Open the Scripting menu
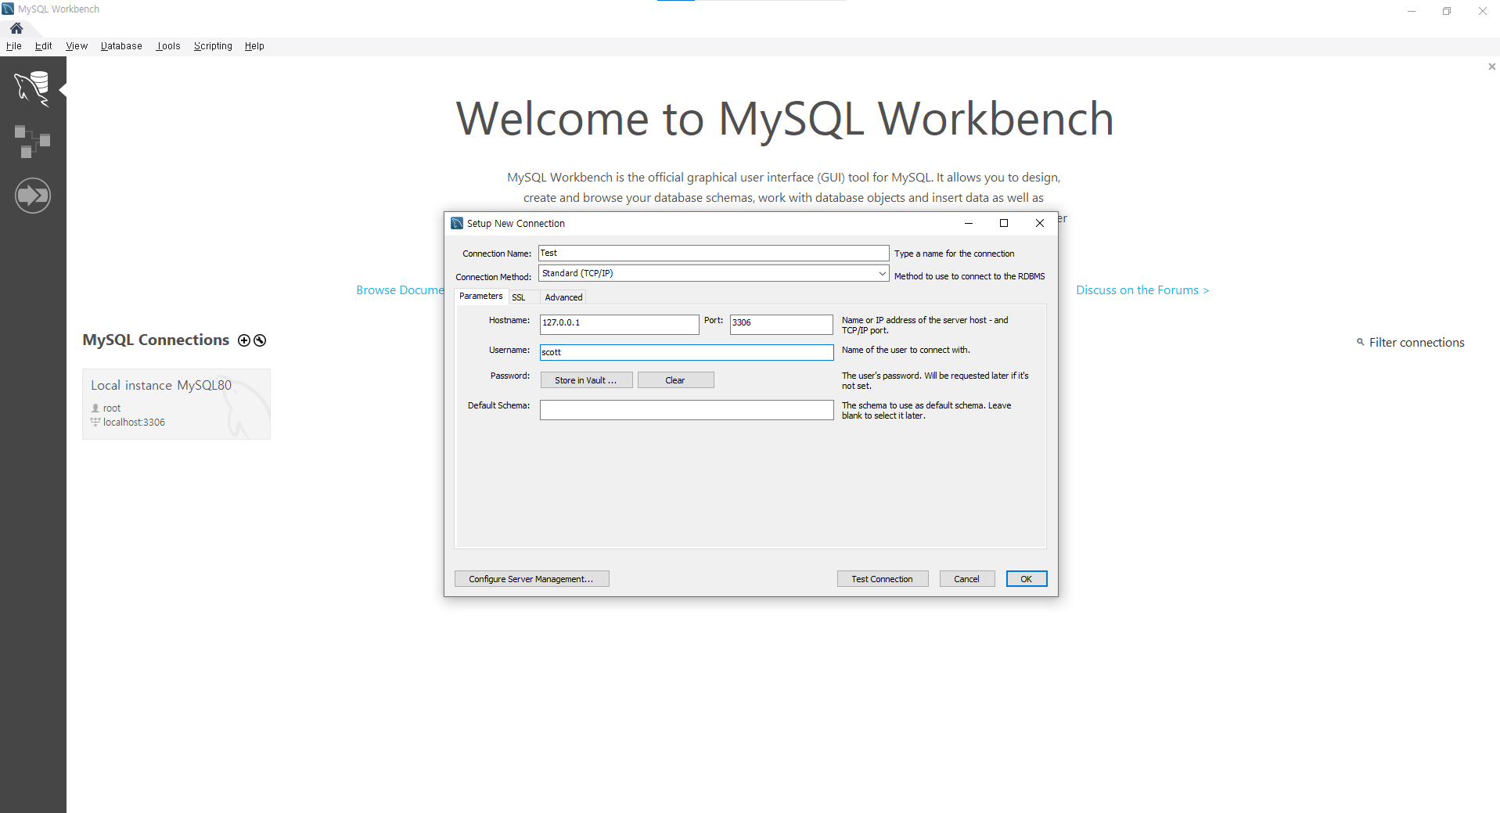This screenshot has height=813, width=1500. [213, 46]
